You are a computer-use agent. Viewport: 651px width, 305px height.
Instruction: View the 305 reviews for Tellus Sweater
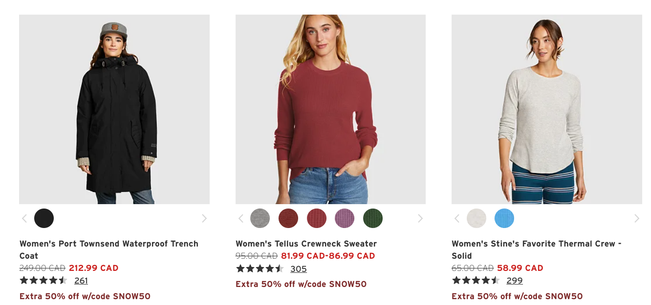tap(298, 269)
